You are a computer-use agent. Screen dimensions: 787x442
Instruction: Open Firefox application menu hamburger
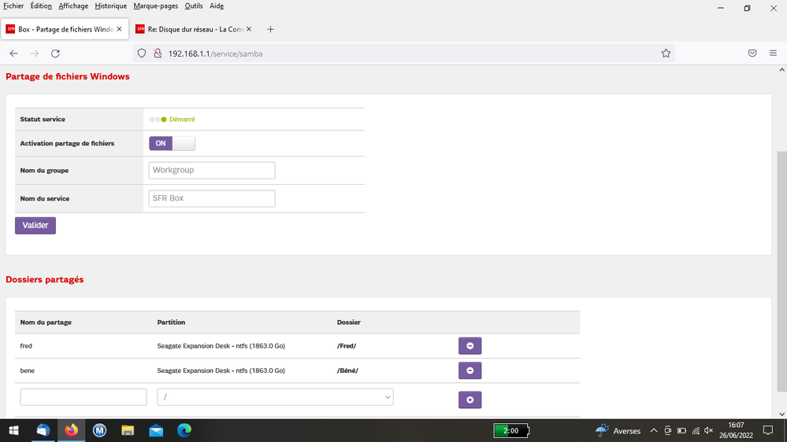[774, 53]
